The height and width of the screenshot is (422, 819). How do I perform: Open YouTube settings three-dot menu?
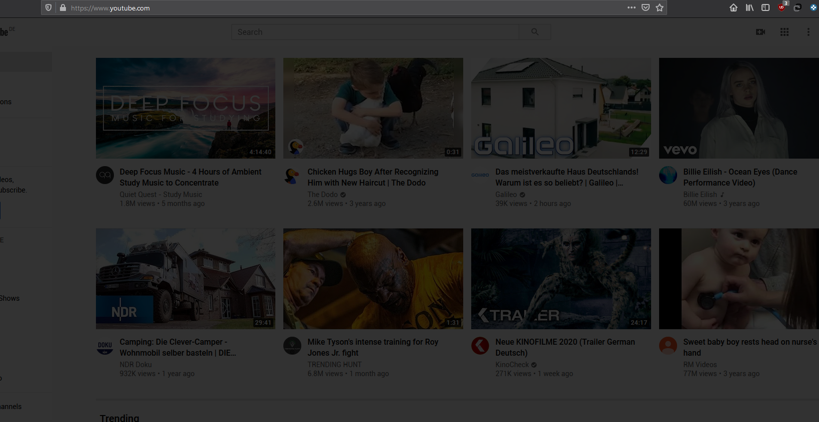click(x=809, y=32)
